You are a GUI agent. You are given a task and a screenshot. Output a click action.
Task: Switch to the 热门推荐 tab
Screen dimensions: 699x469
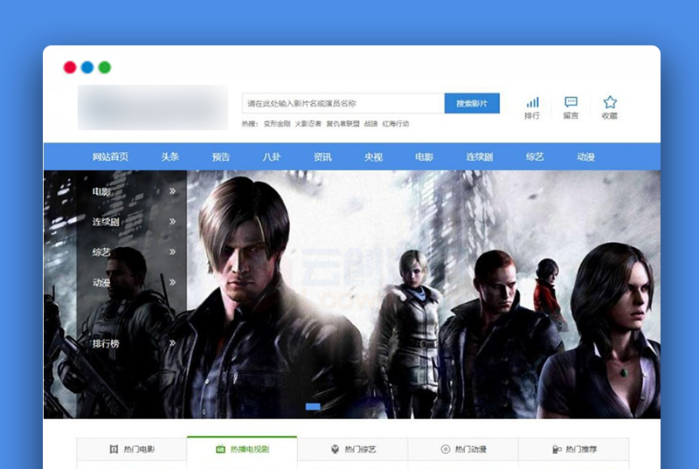click(574, 450)
